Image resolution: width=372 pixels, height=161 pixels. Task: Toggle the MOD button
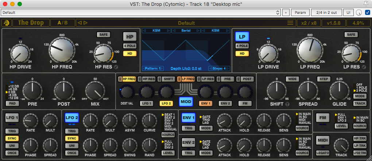tap(186, 102)
